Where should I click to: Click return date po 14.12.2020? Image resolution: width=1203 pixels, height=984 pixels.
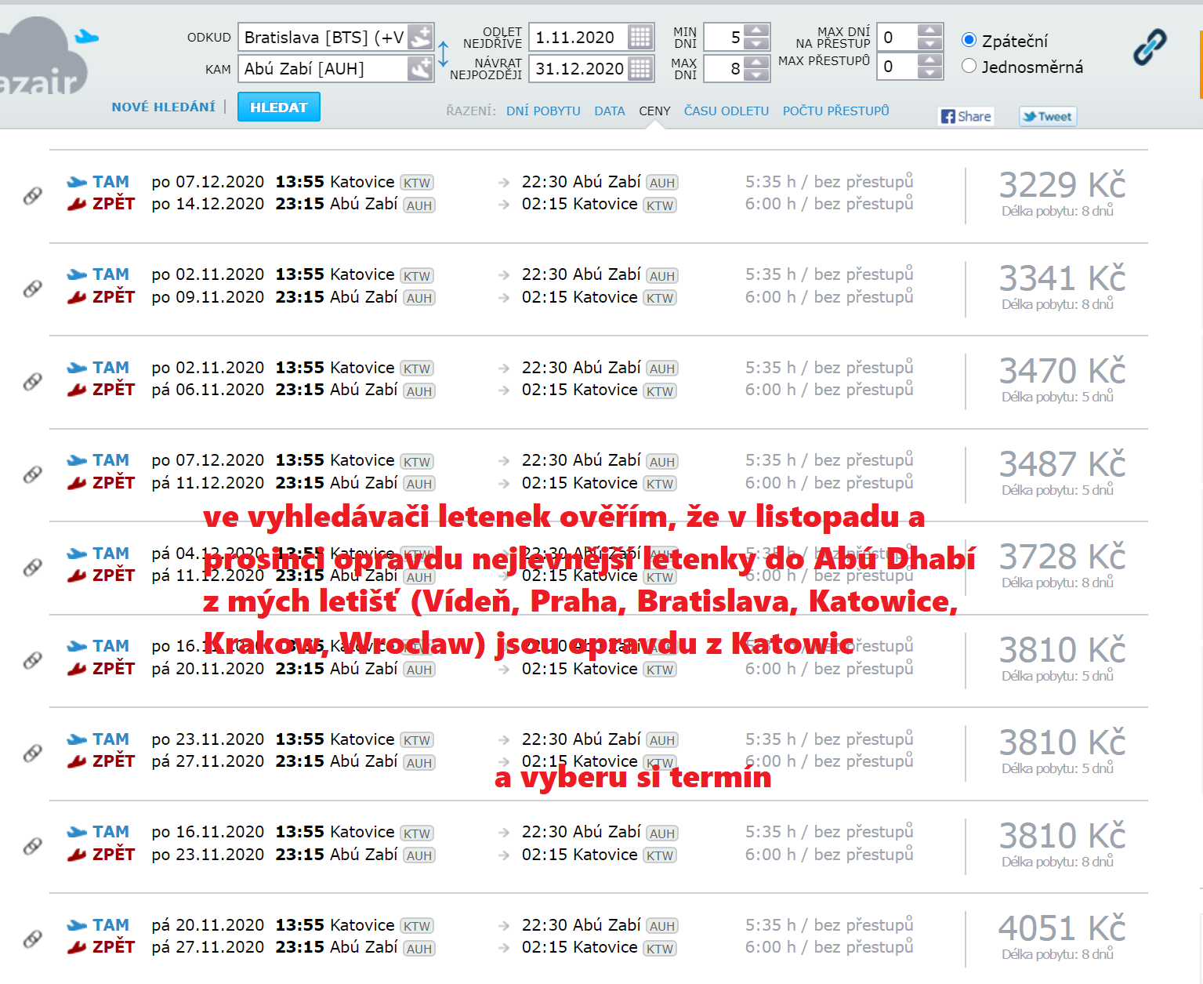[x=208, y=204]
